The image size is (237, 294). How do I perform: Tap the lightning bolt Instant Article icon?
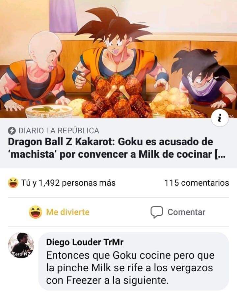point(12,131)
